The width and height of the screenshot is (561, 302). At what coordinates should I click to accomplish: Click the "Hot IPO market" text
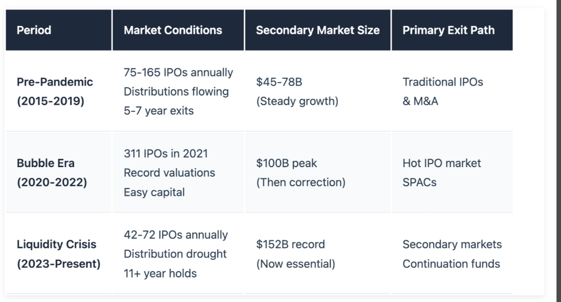click(442, 164)
